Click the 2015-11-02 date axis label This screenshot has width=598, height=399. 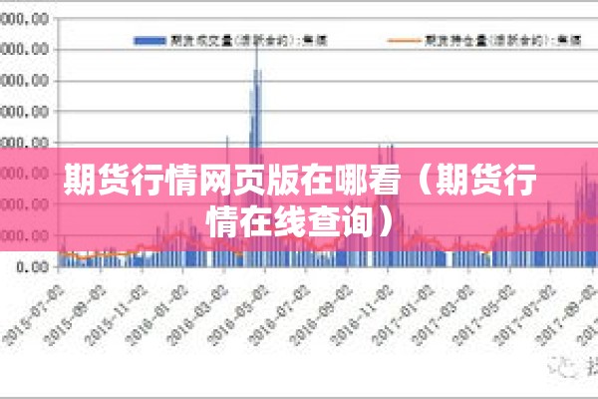coord(116,316)
